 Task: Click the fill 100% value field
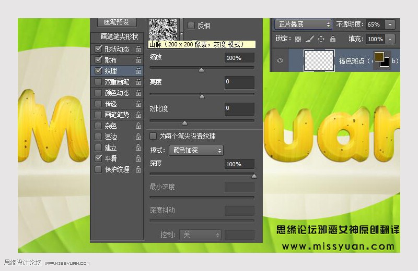click(x=375, y=39)
